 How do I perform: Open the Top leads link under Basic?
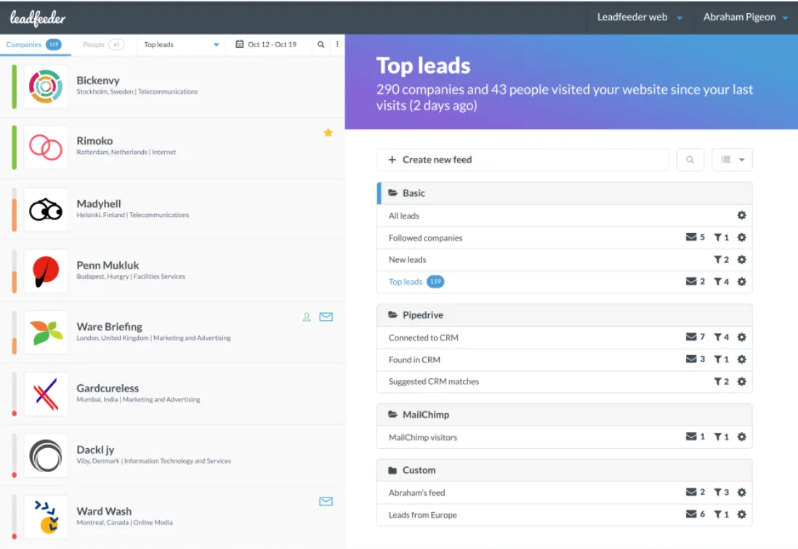406,281
